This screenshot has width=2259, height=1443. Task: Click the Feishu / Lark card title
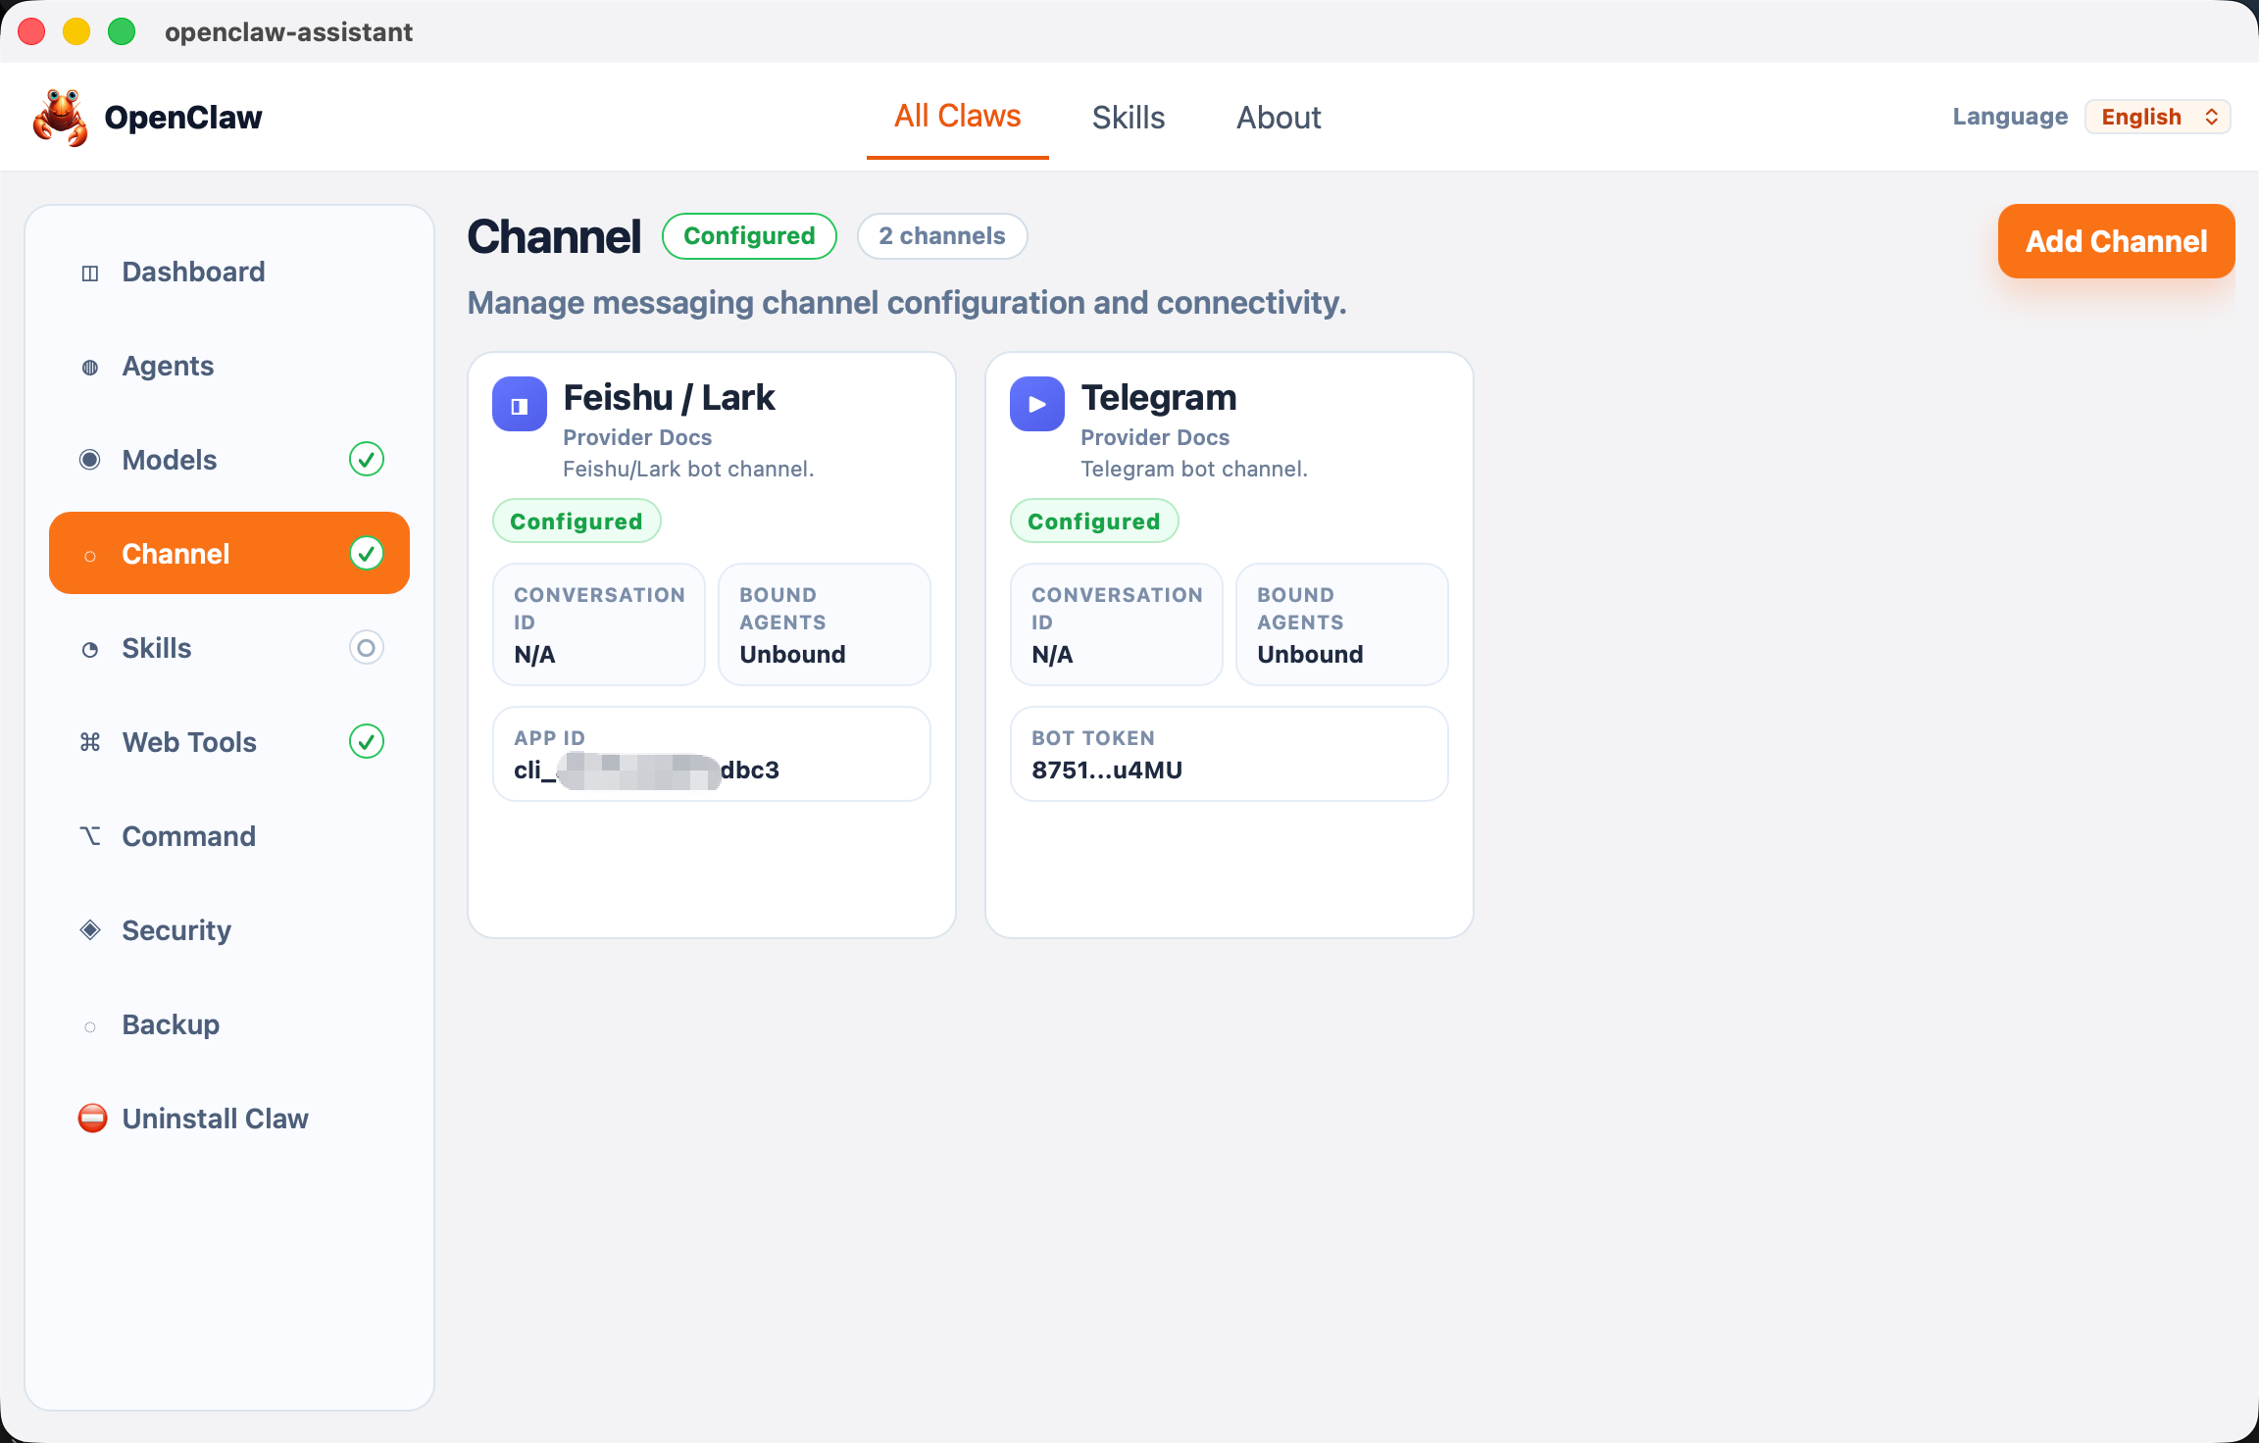(x=669, y=398)
